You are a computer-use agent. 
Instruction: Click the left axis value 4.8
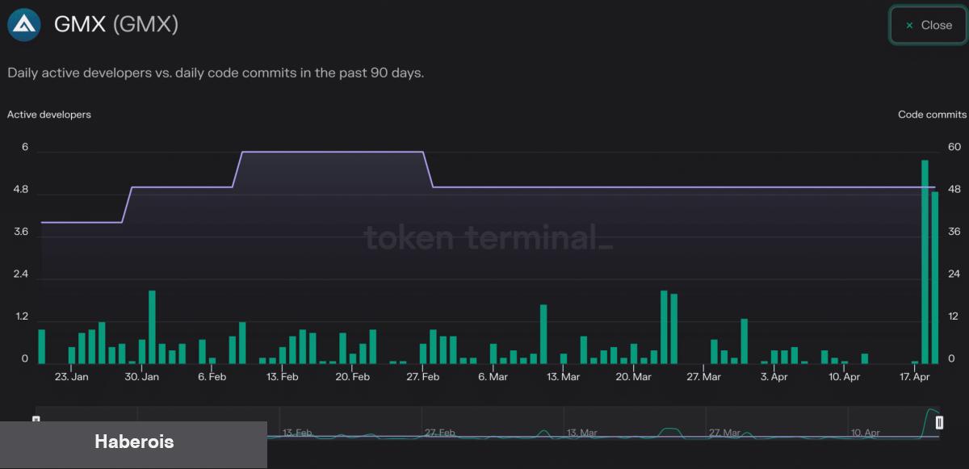pyautogui.click(x=20, y=191)
